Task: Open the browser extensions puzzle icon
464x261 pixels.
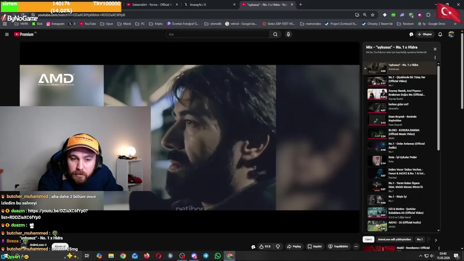Action: 428,15
